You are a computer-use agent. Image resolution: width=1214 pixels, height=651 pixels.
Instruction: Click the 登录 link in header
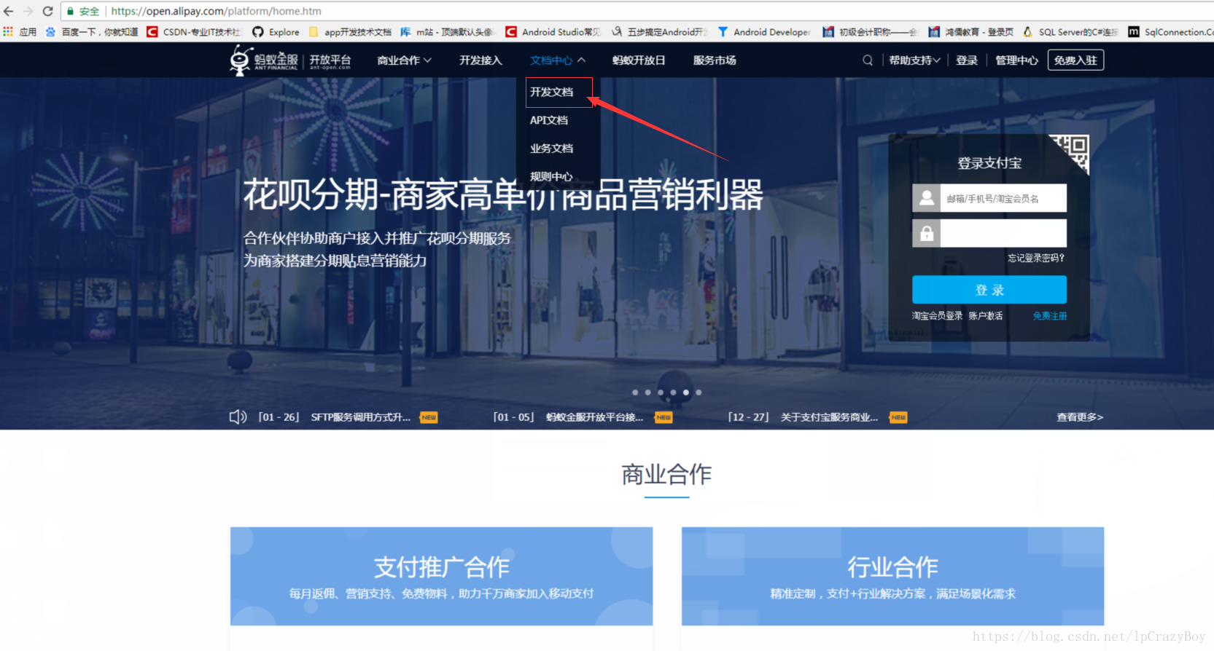point(967,60)
